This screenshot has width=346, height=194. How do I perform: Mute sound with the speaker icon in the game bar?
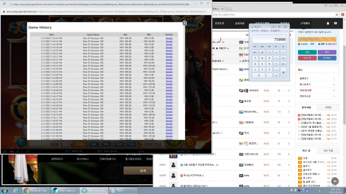pos(12,151)
